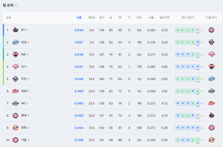
Task: Expand KIA's recent 5 games chevron
Action: point(202,55)
